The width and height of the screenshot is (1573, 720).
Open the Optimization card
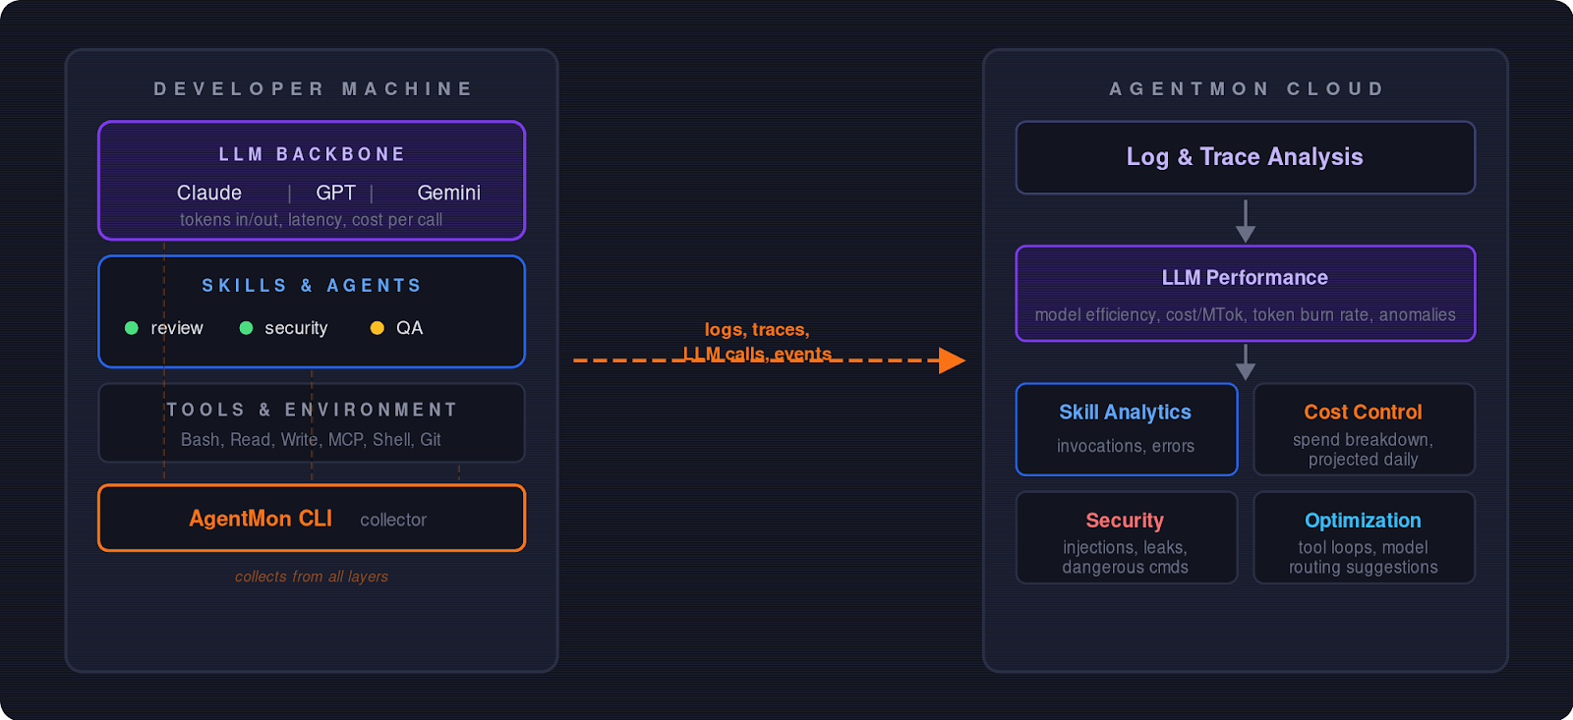(x=1364, y=537)
